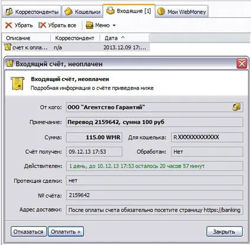Open the Корреспонденты tab
This screenshot has height=245, width=251.
(32, 12)
